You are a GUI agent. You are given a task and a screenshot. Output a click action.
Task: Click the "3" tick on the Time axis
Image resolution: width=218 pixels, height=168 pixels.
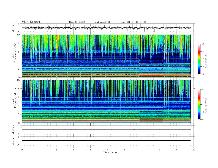[73, 150]
